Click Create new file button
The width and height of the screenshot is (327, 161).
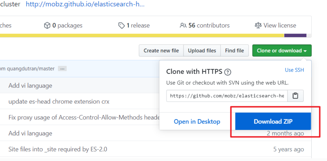pyautogui.click(x=161, y=51)
